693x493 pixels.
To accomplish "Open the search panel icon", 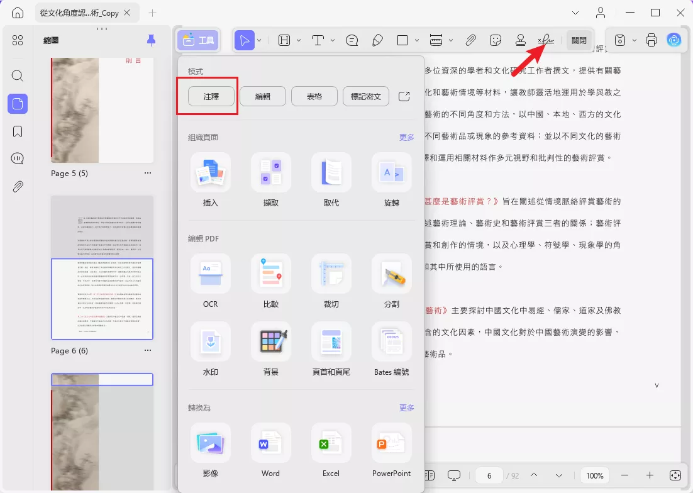I will point(18,76).
